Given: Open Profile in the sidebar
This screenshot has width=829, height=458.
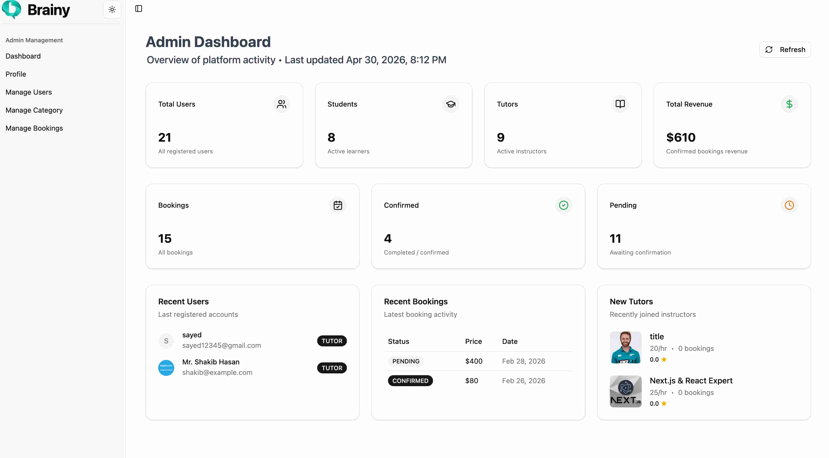Looking at the screenshot, I should [16, 74].
